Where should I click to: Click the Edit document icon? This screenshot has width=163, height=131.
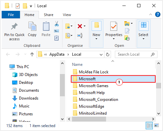click(127, 31)
